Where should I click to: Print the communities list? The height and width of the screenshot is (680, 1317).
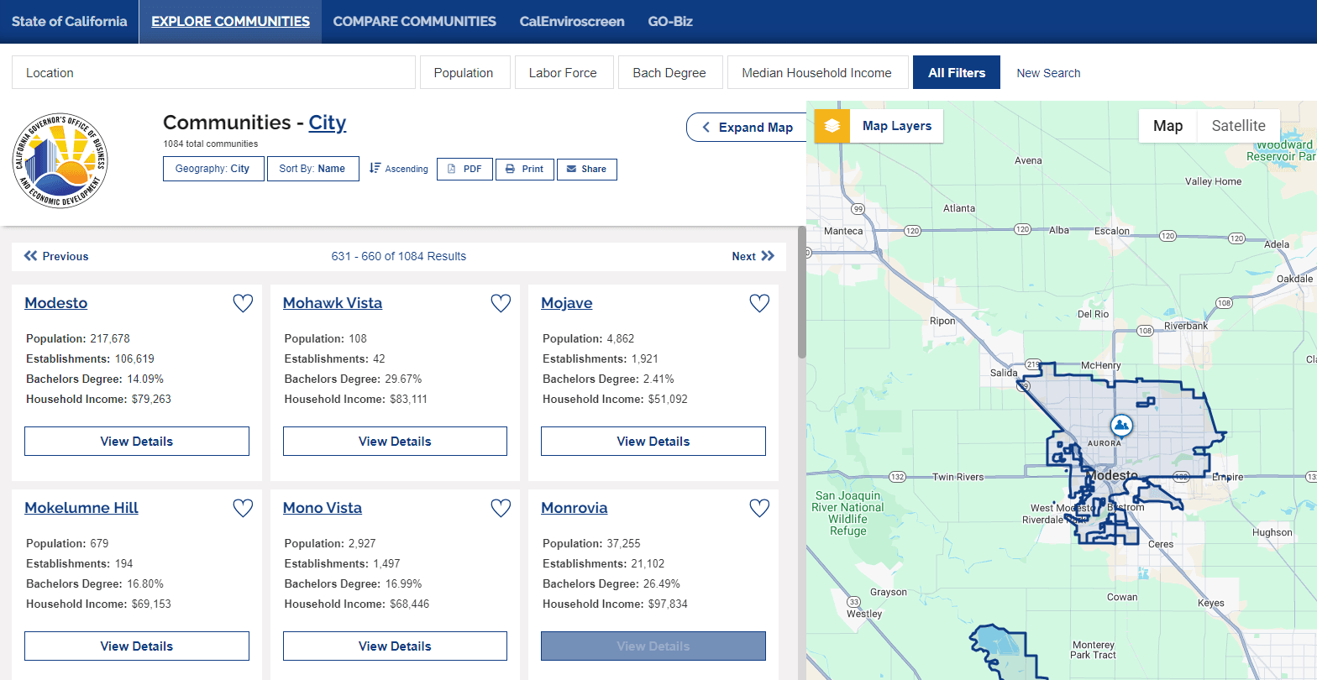click(525, 169)
